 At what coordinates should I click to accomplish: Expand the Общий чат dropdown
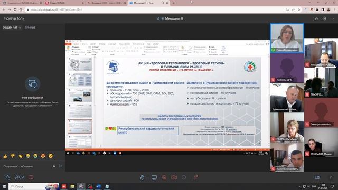click(12, 27)
